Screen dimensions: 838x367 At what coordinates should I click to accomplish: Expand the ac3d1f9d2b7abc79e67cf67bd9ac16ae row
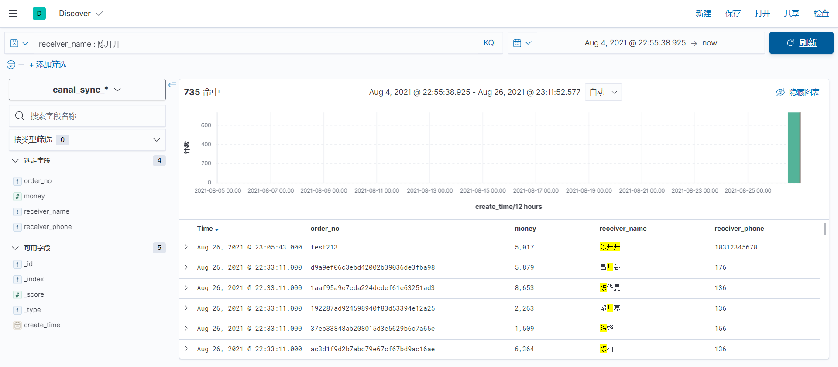(186, 349)
